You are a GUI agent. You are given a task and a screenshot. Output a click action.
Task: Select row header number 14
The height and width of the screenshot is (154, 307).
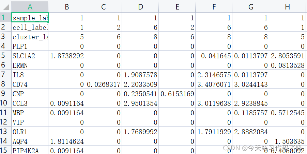point(5,141)
